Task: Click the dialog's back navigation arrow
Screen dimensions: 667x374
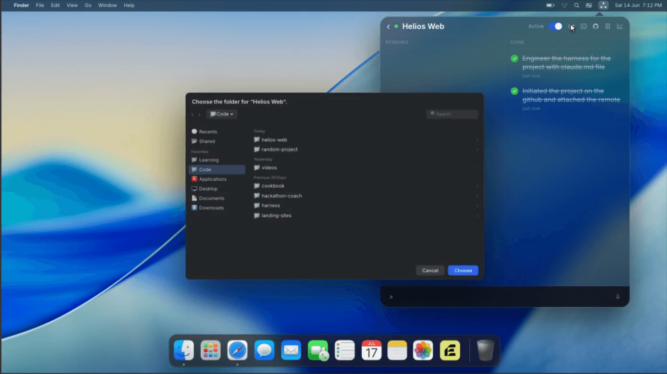Action: 192,115
